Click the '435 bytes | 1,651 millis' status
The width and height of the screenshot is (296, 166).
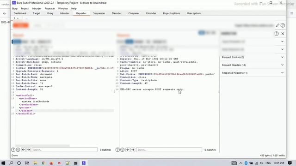tap(272, 155)
